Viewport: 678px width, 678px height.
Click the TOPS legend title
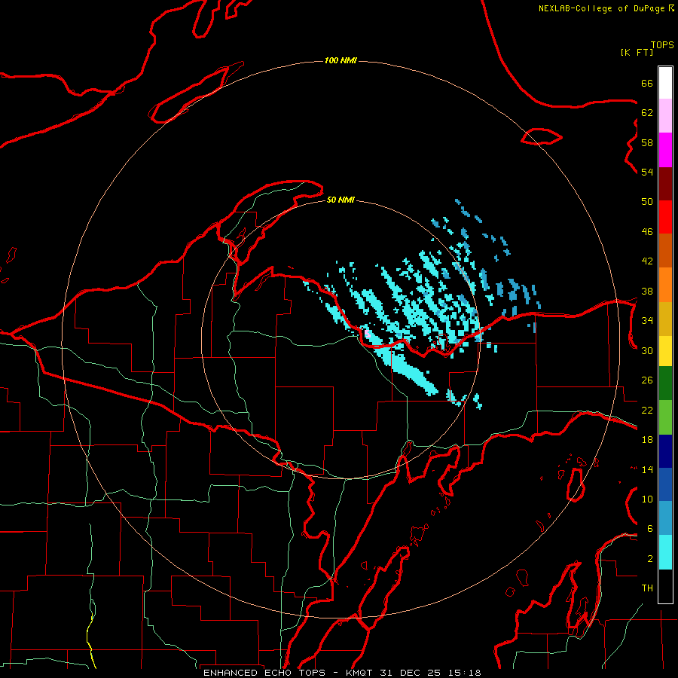click(662, 44)
